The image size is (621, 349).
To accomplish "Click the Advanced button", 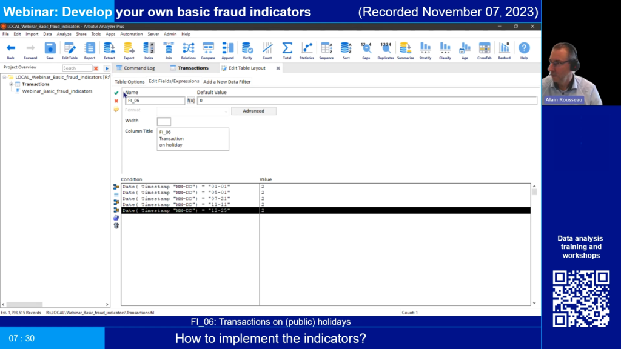I will click(253, 111).
